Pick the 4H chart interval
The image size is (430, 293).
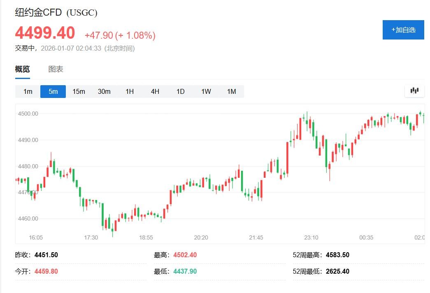tap(155, 91)
